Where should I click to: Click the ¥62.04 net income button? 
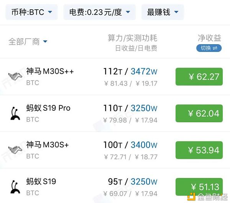[199, 113]
